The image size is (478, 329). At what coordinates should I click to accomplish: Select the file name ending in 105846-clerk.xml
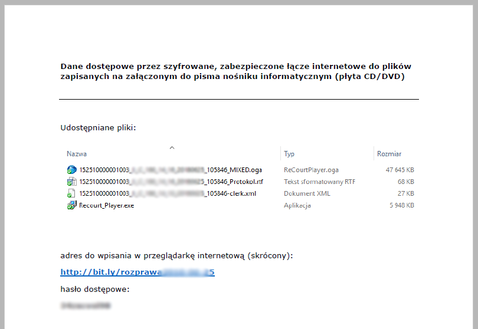168,193
